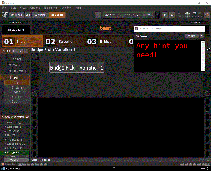Click the tuner icon in toolbar

(98, 15)
